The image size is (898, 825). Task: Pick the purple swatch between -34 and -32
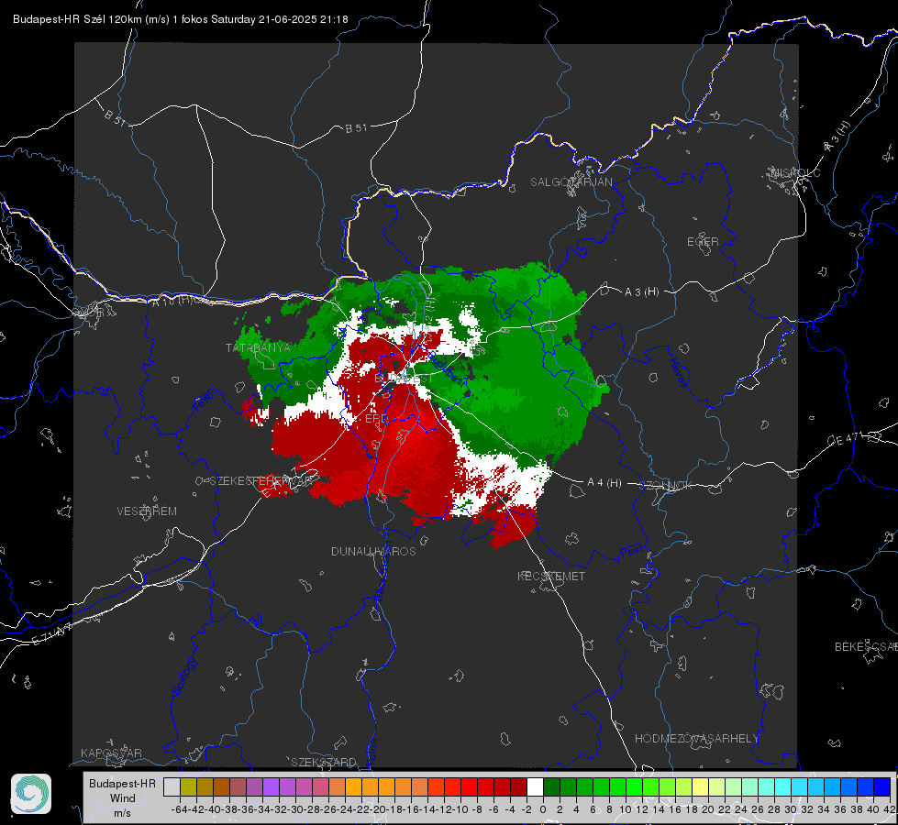click(x=271, y=786)
